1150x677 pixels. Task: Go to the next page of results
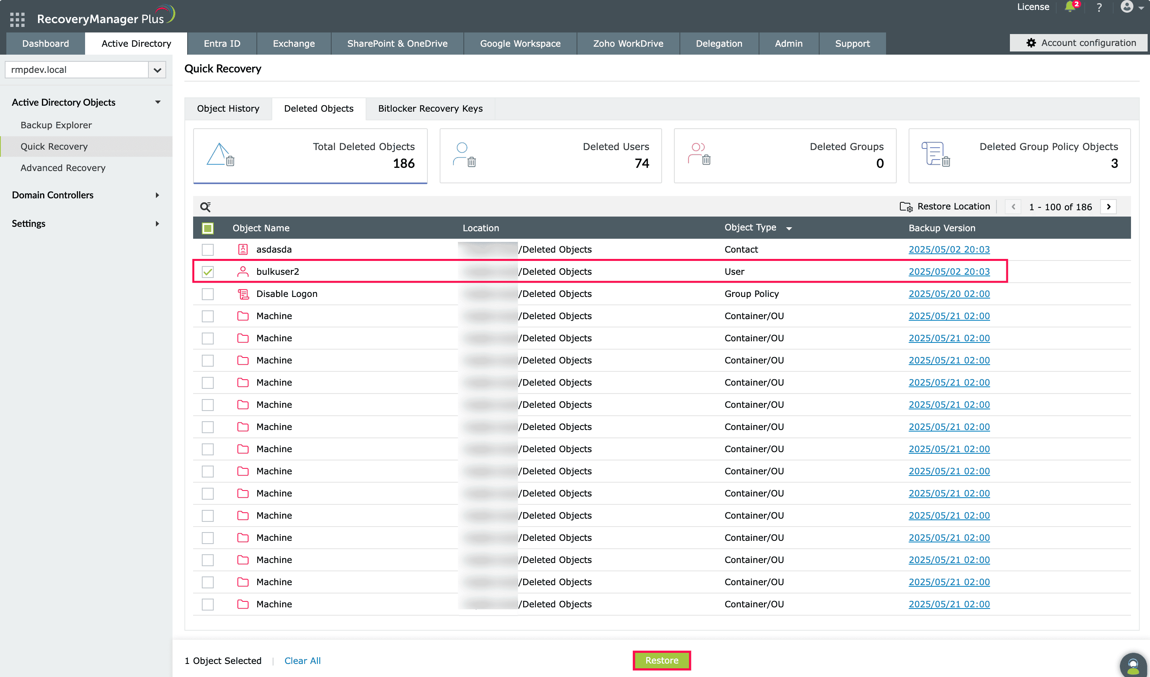point(1108,206)
